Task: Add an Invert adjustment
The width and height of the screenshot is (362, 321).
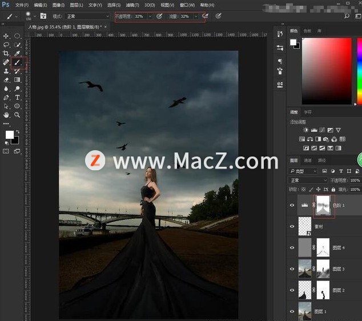Action: 306,148
